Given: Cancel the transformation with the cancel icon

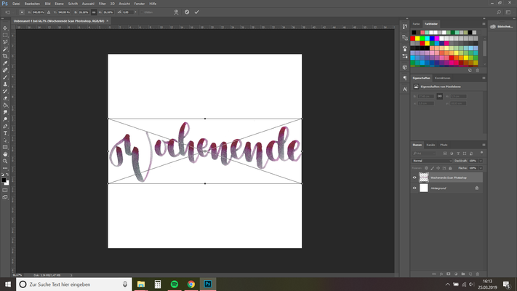Looking at the screenshot, I should pos(187,12).
